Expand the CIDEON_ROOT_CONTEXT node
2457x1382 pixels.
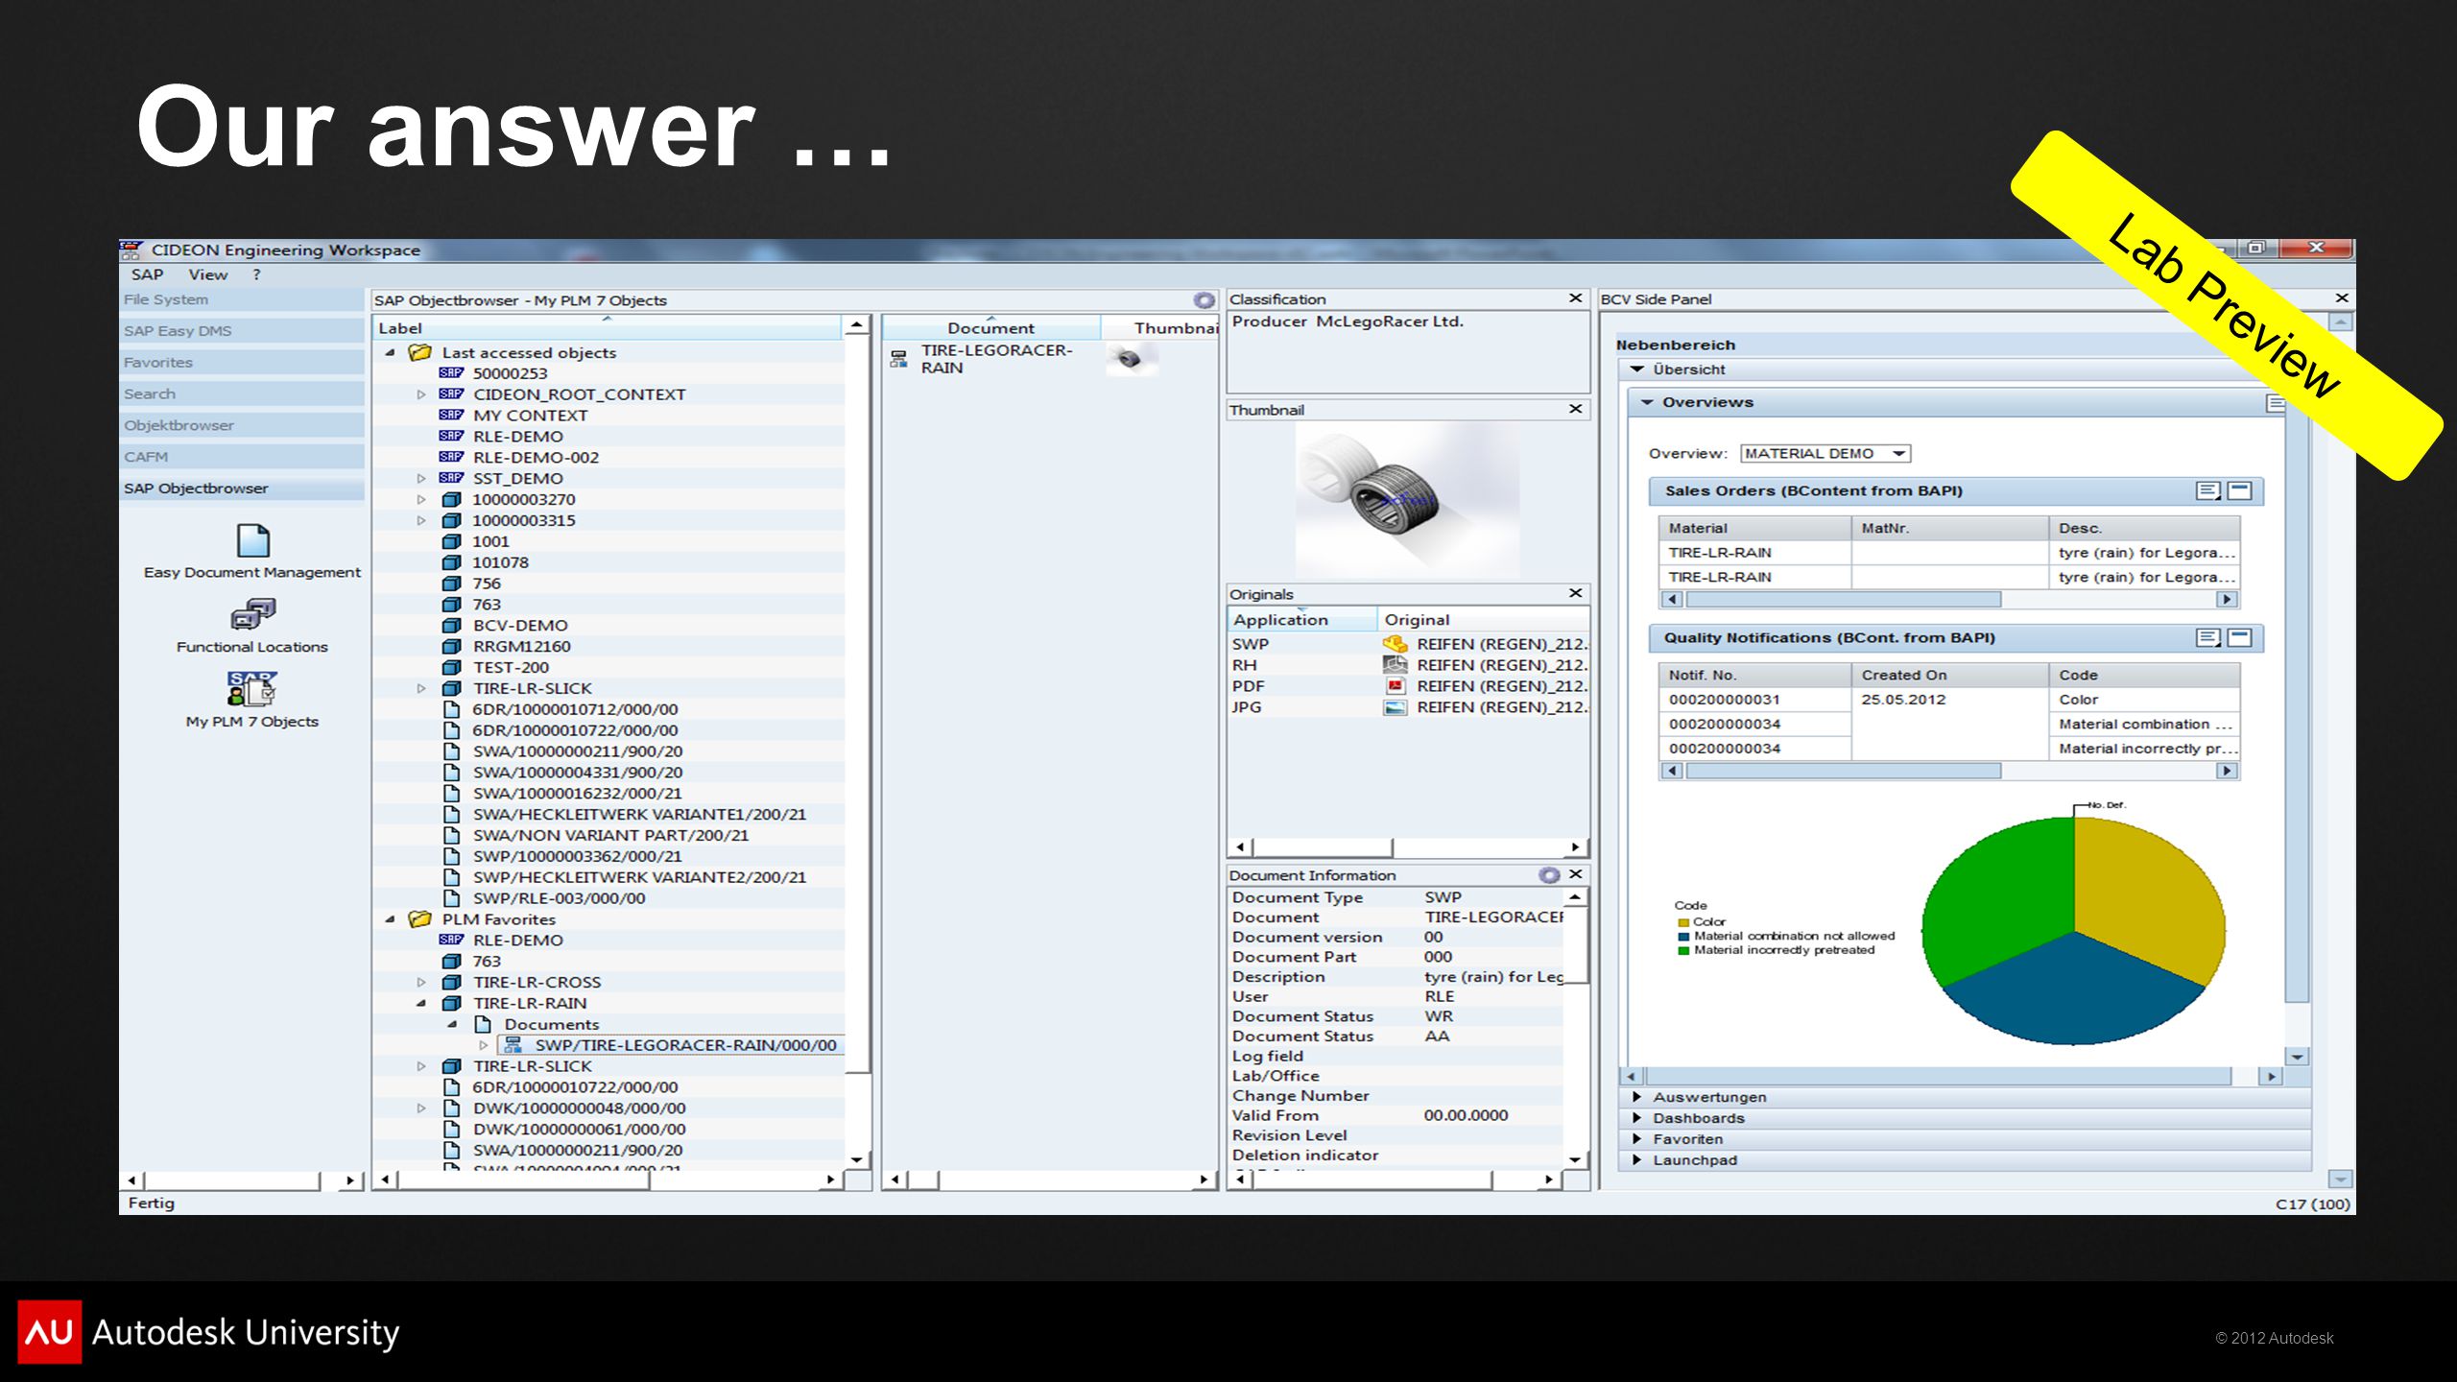tap(420, 394)
